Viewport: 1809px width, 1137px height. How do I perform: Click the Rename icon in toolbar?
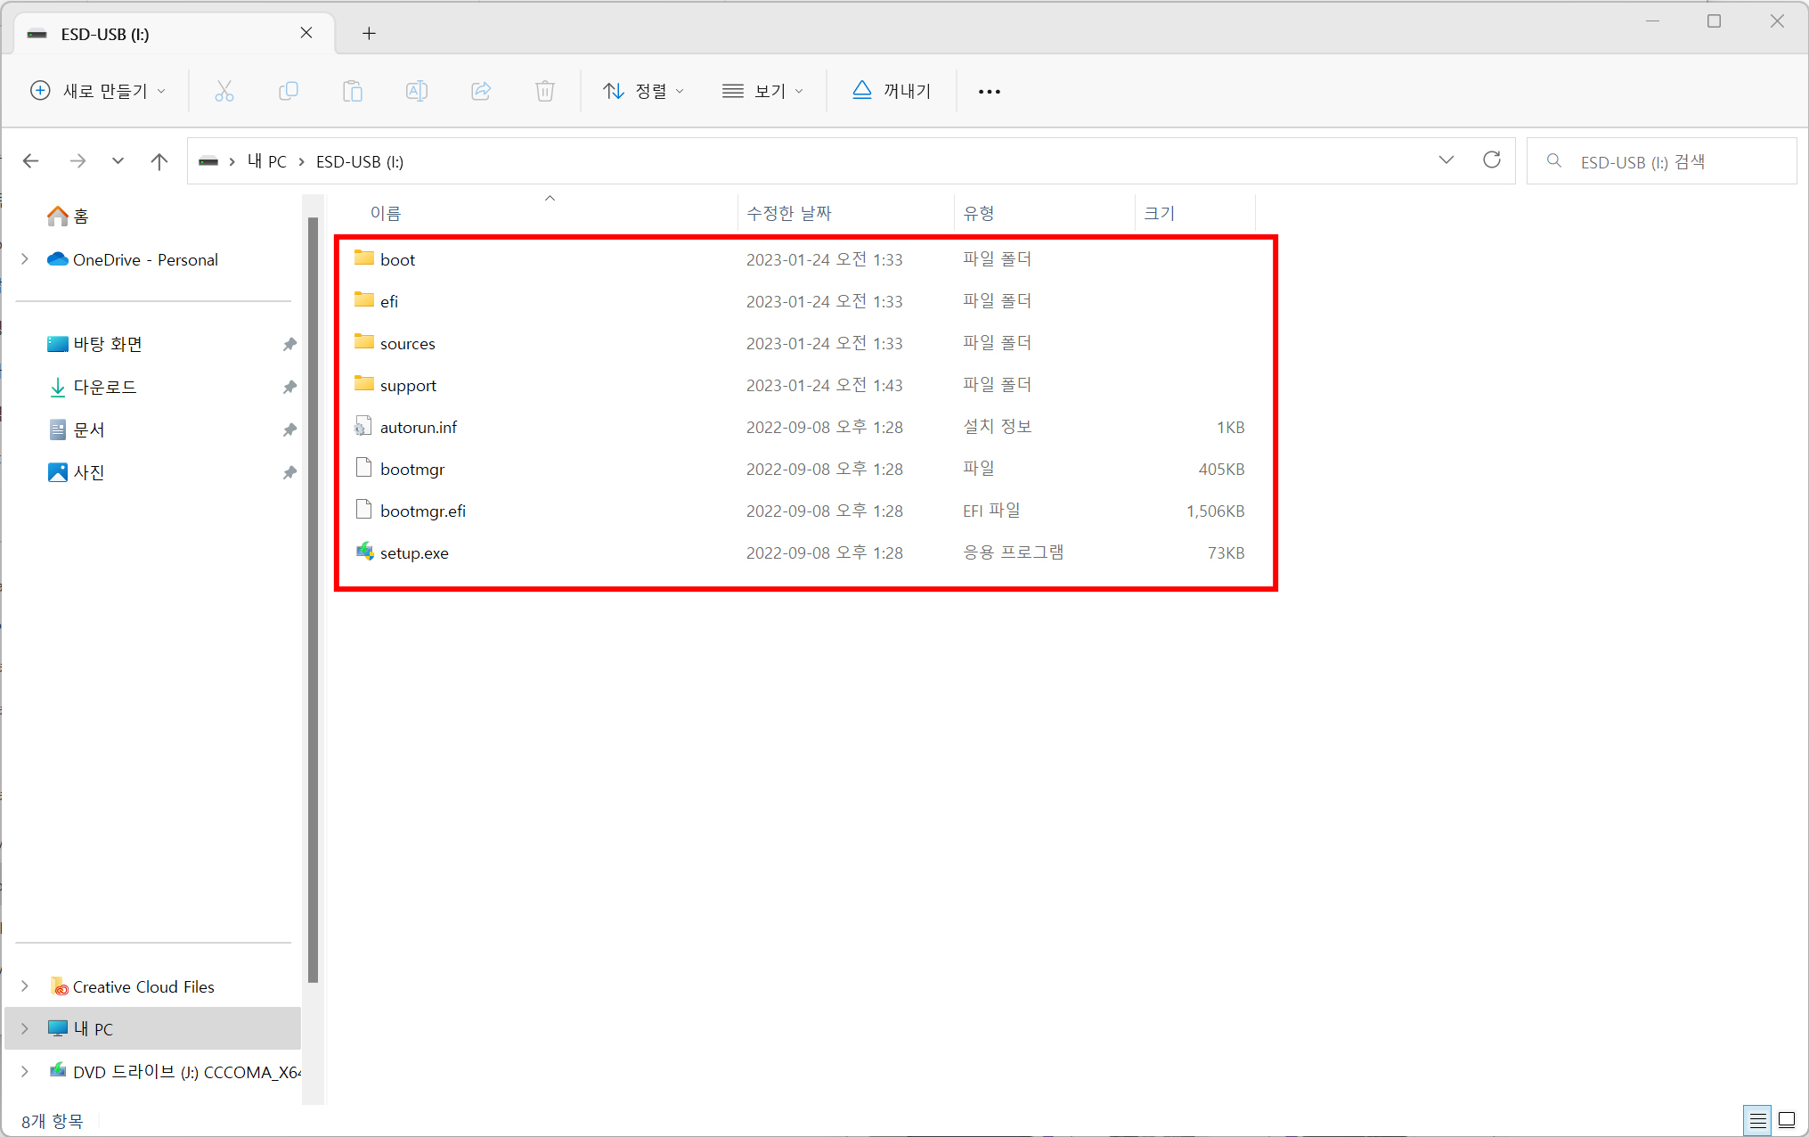coord(417,91)
